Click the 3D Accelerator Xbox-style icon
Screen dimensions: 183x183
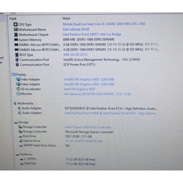click(x=18, y=89)
